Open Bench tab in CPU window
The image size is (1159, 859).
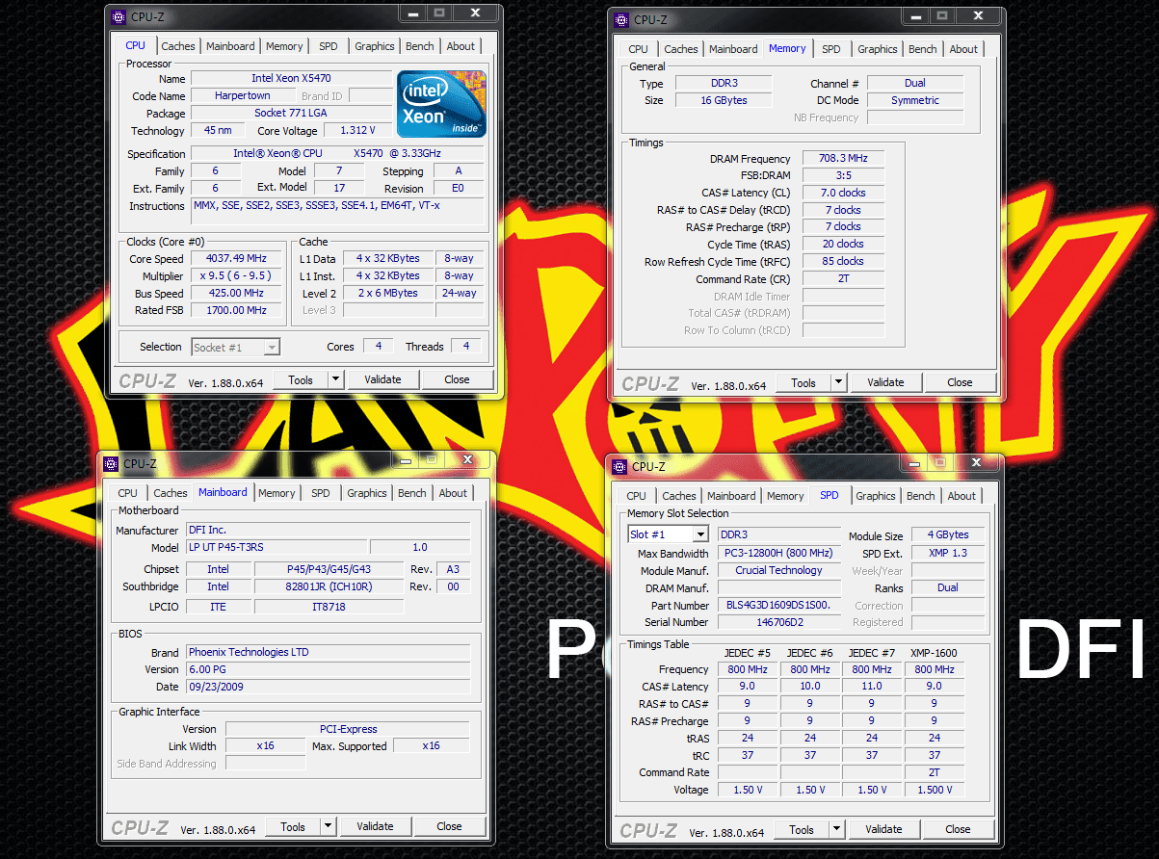click(420, 45)
